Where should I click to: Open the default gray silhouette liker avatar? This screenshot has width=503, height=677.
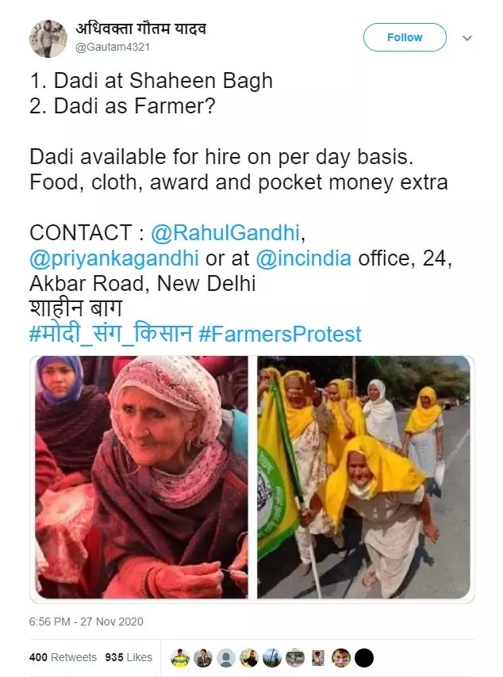[x=225, y=658]
